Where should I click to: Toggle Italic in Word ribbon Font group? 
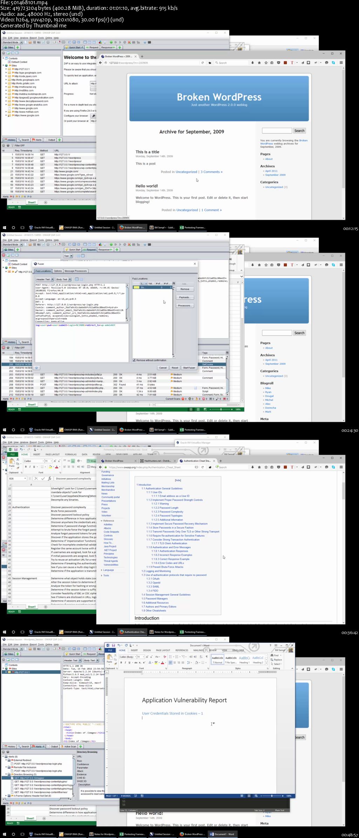pyautogui.click(x=125, y=662)
